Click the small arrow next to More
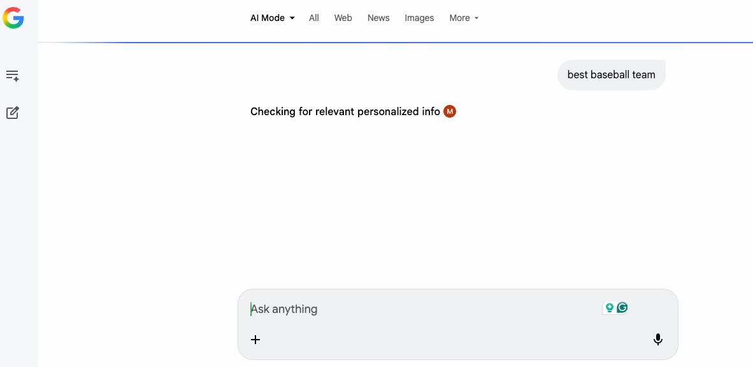 coord(477,18)
